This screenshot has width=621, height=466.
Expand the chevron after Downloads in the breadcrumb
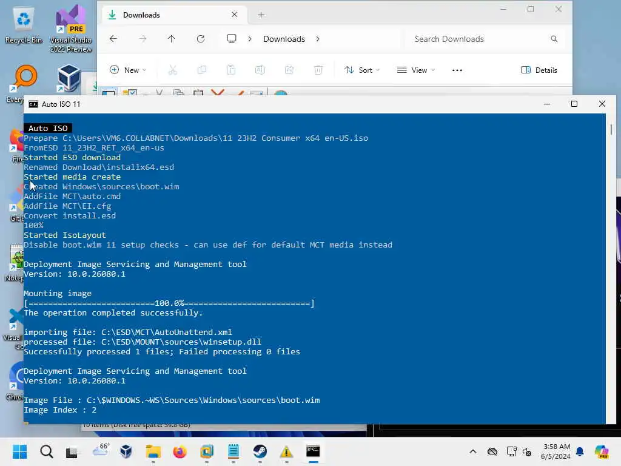(x=318, y=39)
